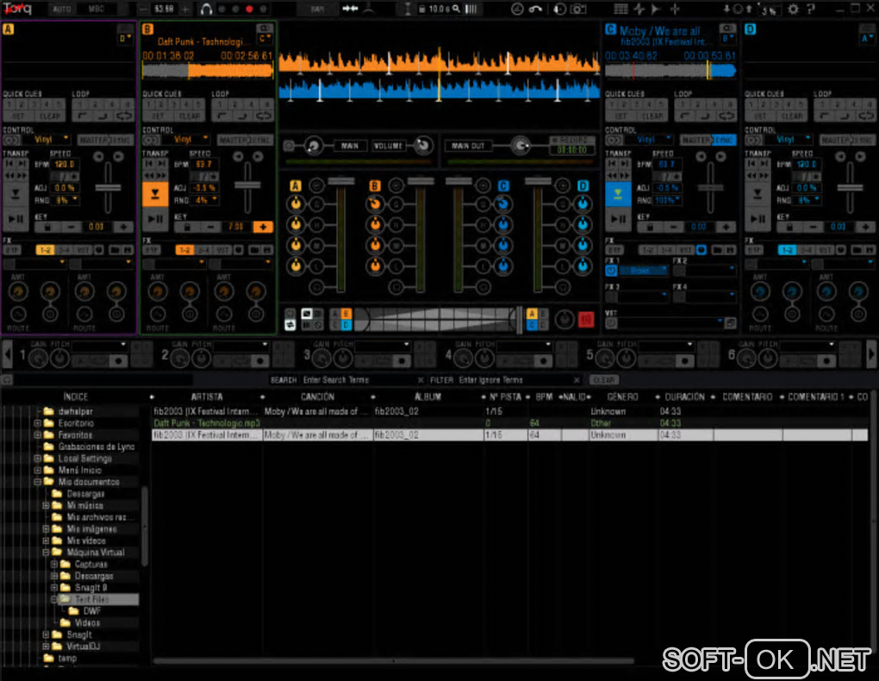Click Deck D play/pause button

757,219
